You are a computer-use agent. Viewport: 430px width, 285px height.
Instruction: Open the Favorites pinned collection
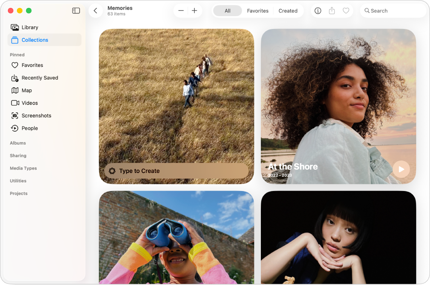(32, 65)
